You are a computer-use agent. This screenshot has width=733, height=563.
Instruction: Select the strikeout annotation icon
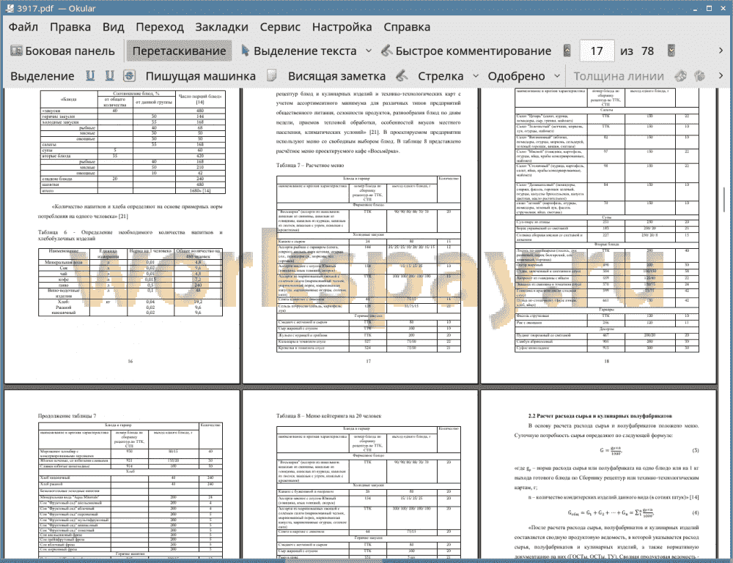[x=130, y=75]
